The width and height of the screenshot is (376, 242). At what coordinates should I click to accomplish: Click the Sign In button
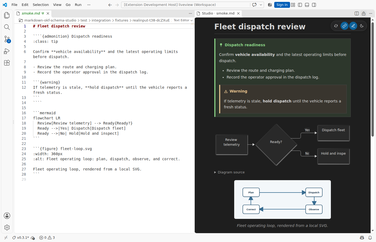pyautogui.click(x=282, y=5)
